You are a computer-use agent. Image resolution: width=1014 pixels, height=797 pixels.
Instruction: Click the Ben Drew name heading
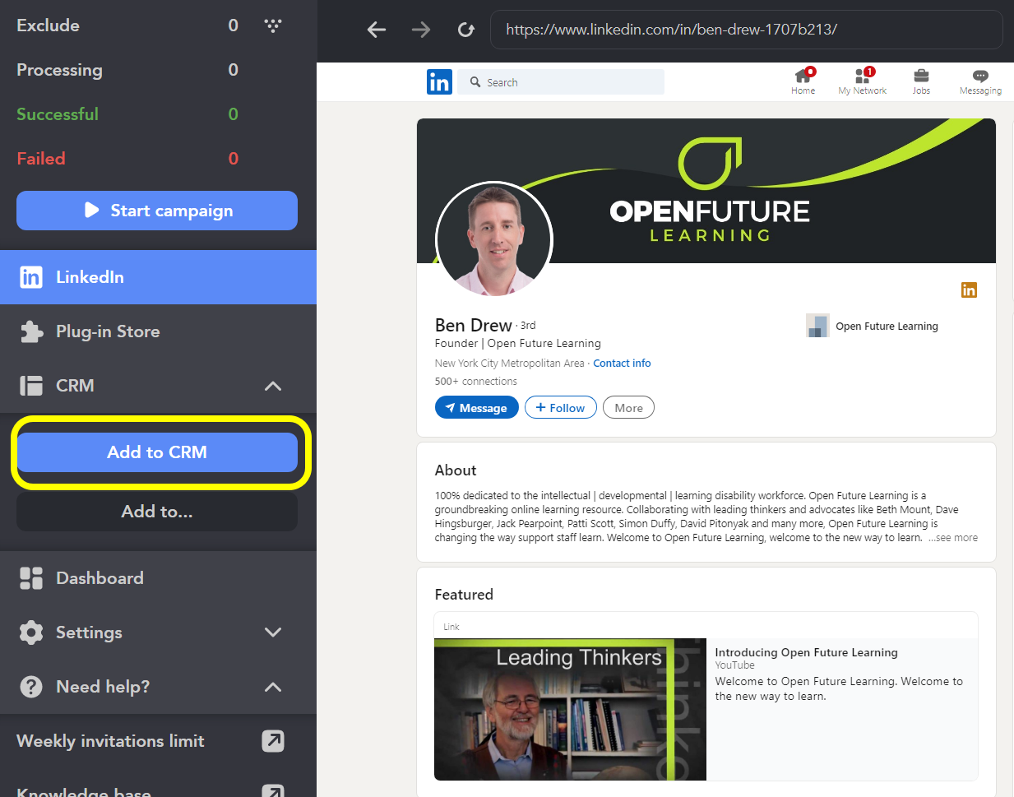point(473,325)
